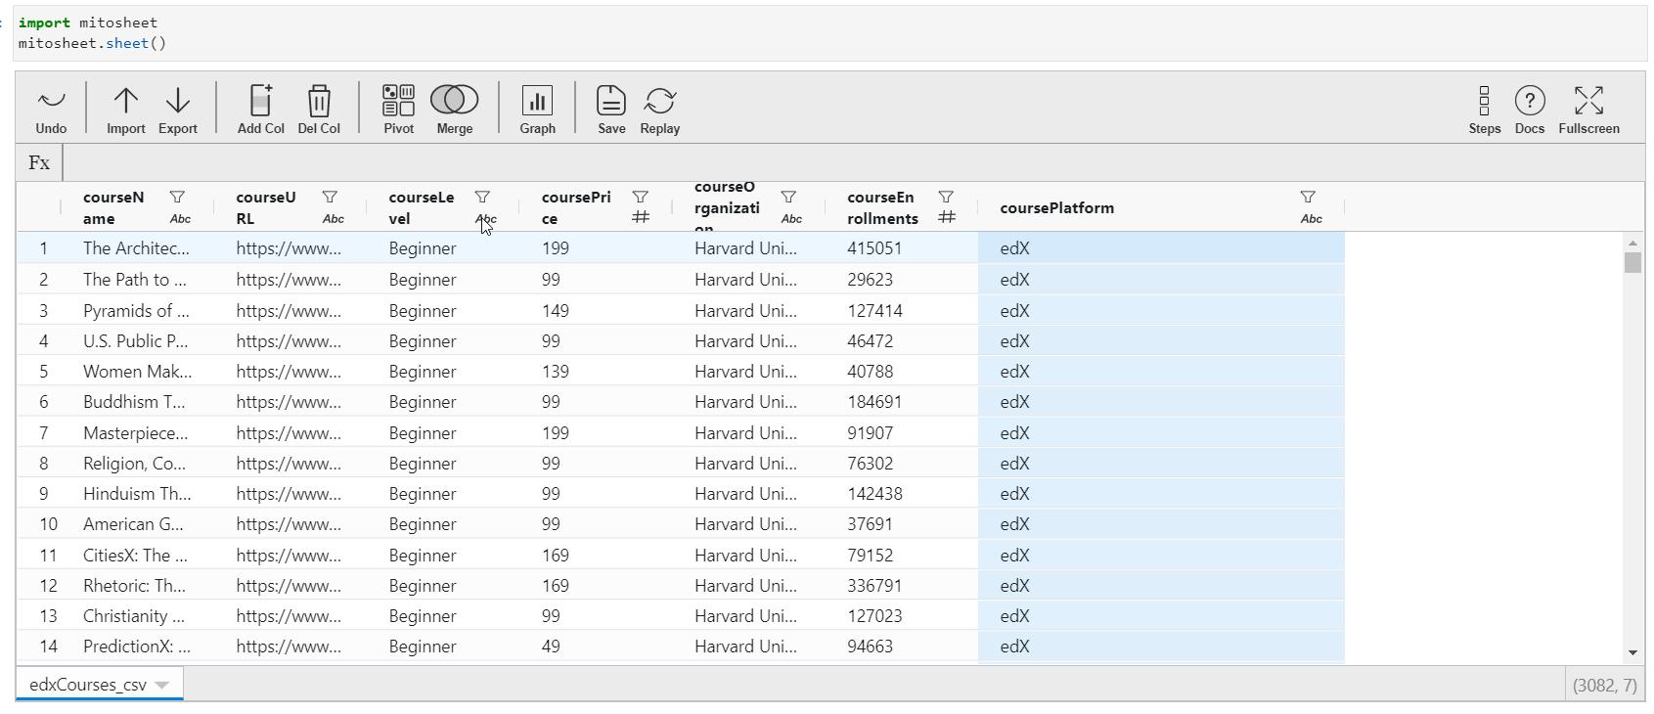Click the Replay analysis icon

660,109
